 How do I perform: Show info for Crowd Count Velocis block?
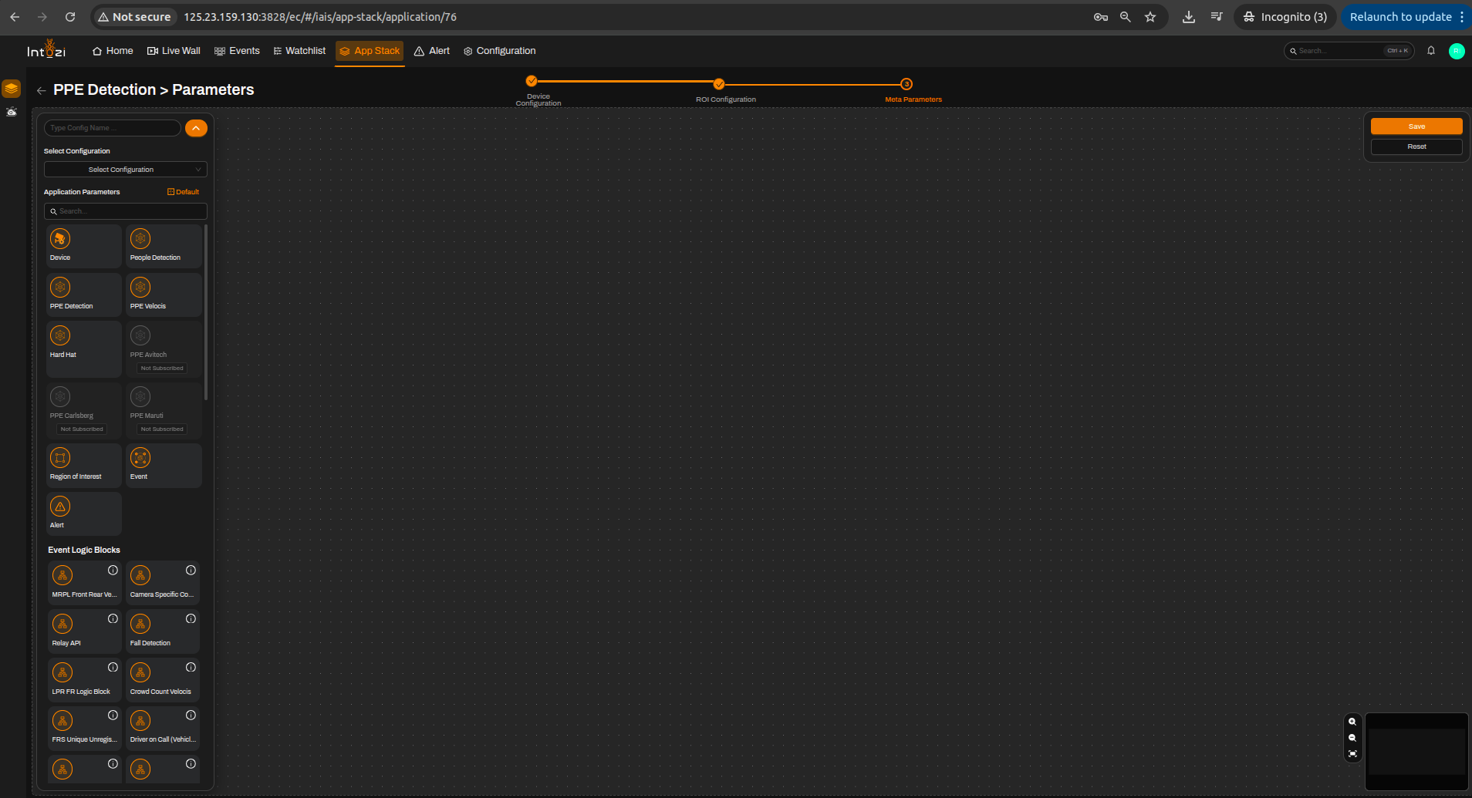click(191, 667)
